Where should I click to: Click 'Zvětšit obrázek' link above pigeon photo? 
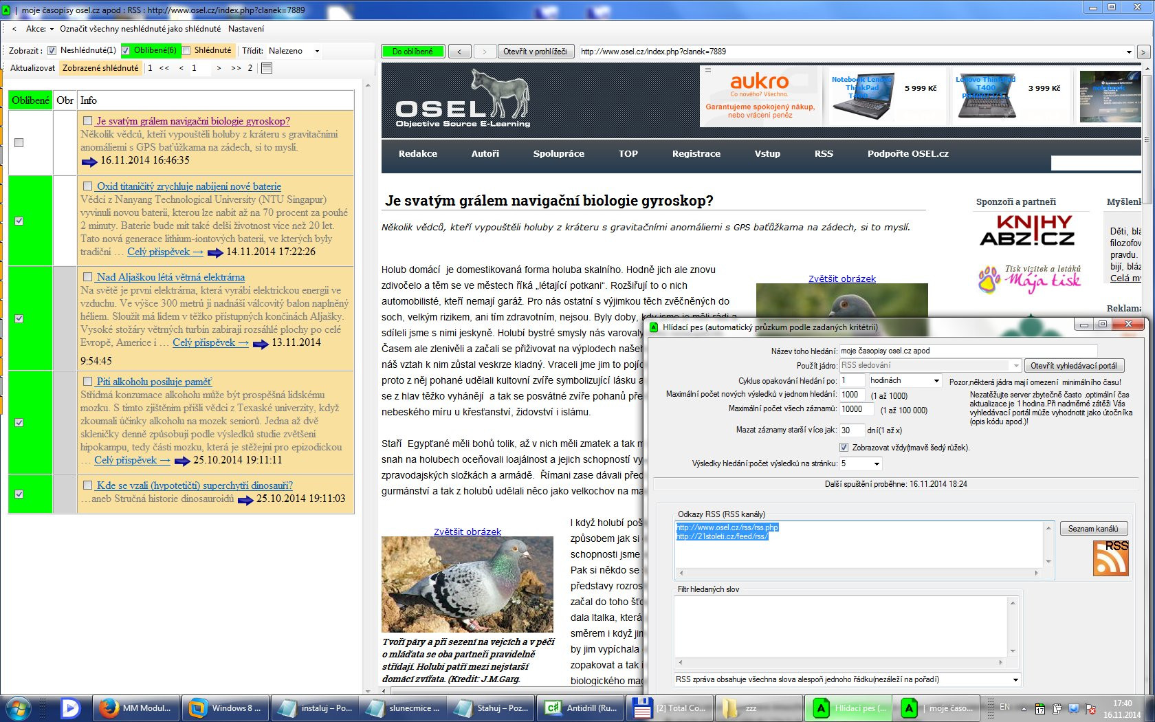pyautogui.click(x=467, y=532)
